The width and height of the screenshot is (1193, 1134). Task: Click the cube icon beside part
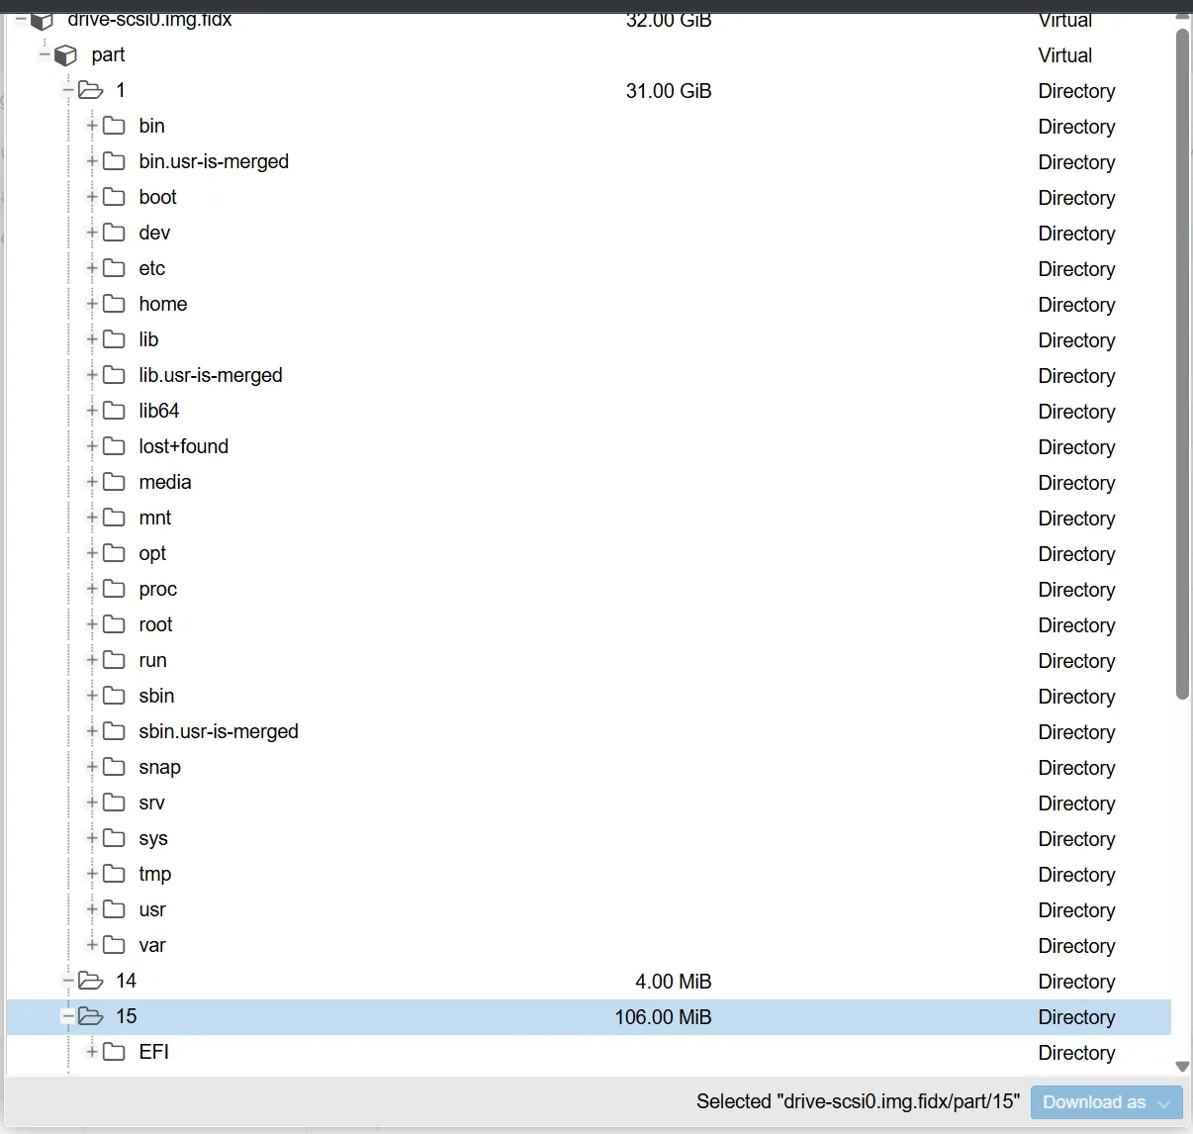(65, 55)
